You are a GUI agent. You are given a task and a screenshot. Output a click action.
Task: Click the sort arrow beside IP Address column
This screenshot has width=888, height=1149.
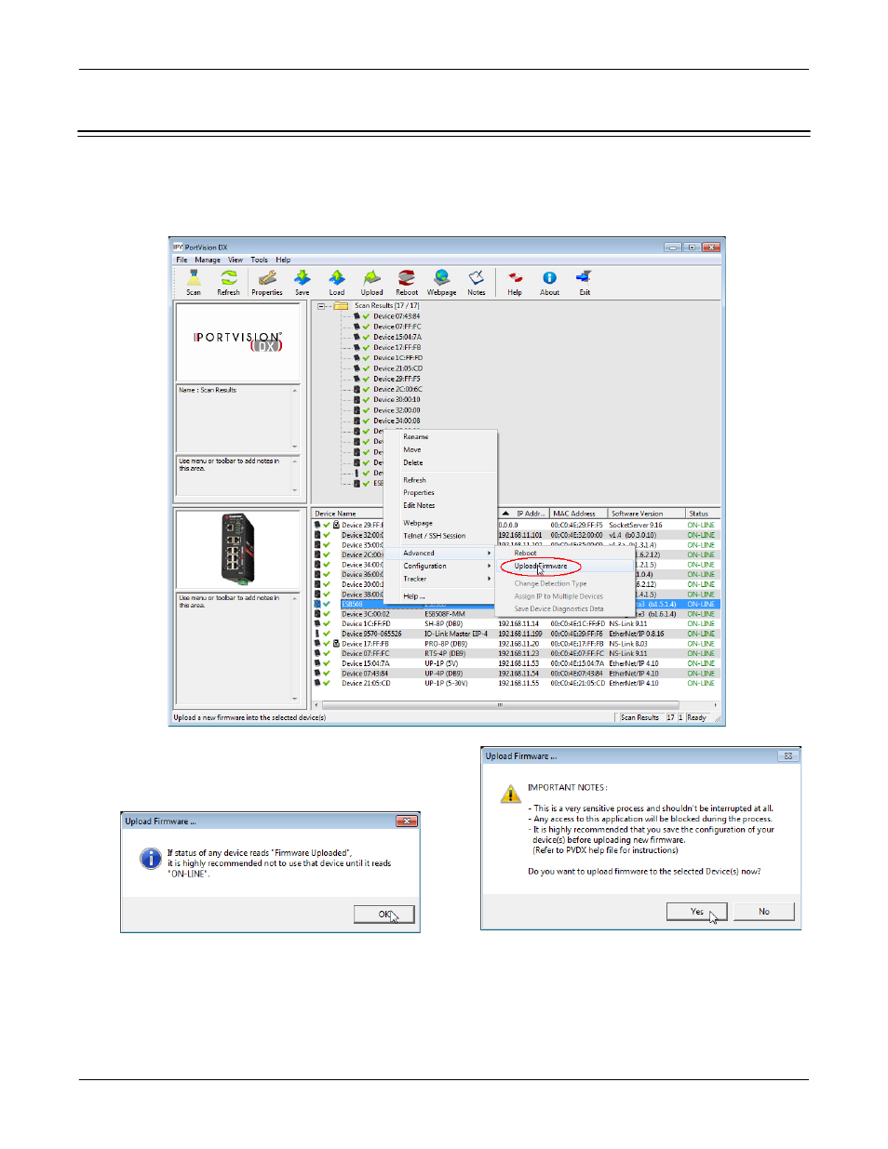pyautogui.click(x=505, y=514)
